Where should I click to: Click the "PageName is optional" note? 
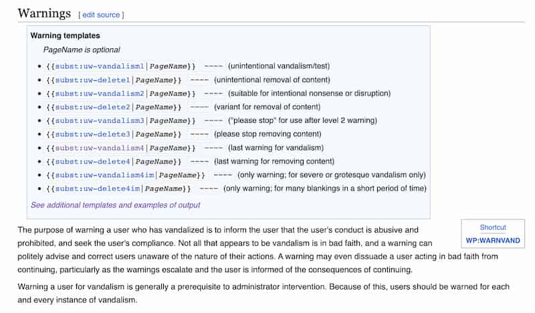[82, 49]
